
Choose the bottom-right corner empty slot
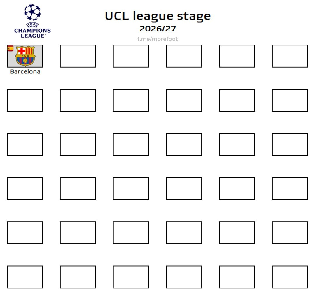290,277
